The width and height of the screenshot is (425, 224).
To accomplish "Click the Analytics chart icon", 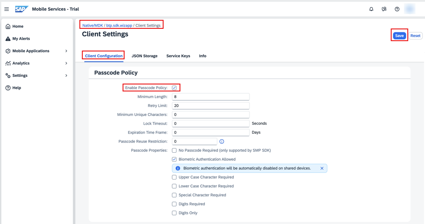I will pos(8,63).
